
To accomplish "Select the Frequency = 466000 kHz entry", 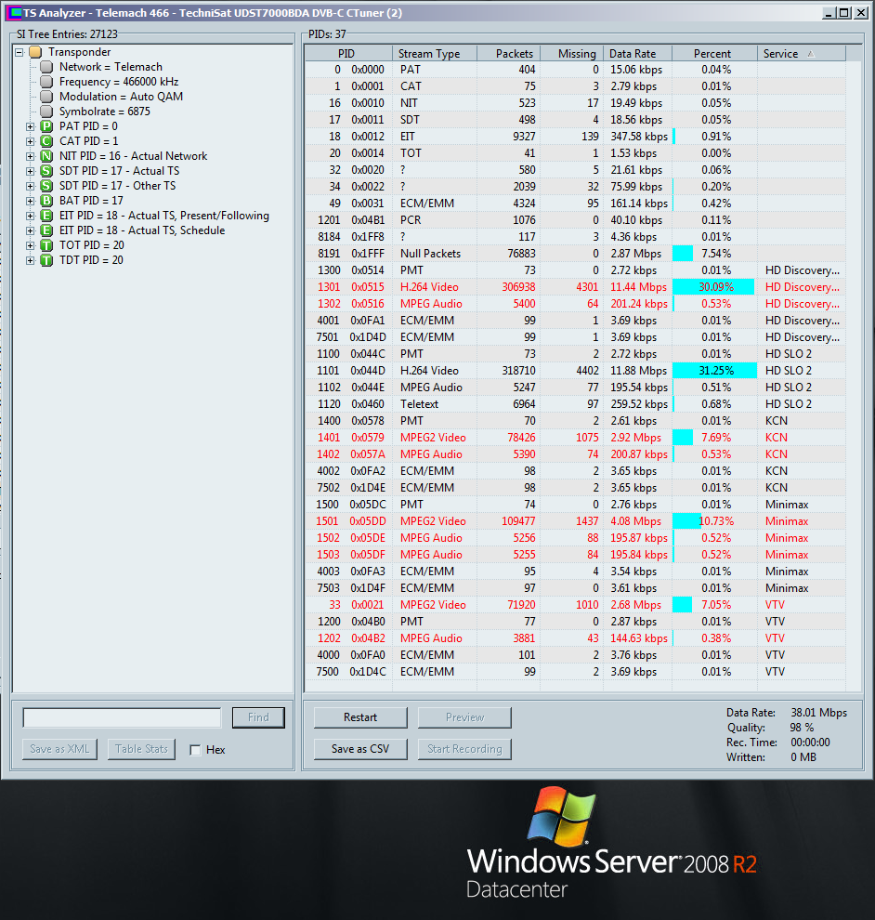I will pyautogui.click(x=119, y=82).
